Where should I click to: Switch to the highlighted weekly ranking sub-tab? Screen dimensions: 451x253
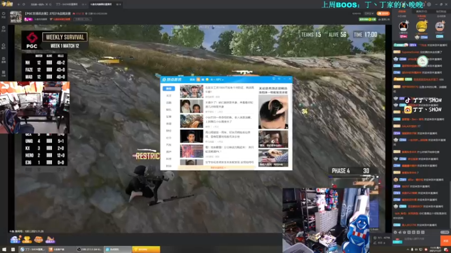pyautogui.click(x=421, y=16)
